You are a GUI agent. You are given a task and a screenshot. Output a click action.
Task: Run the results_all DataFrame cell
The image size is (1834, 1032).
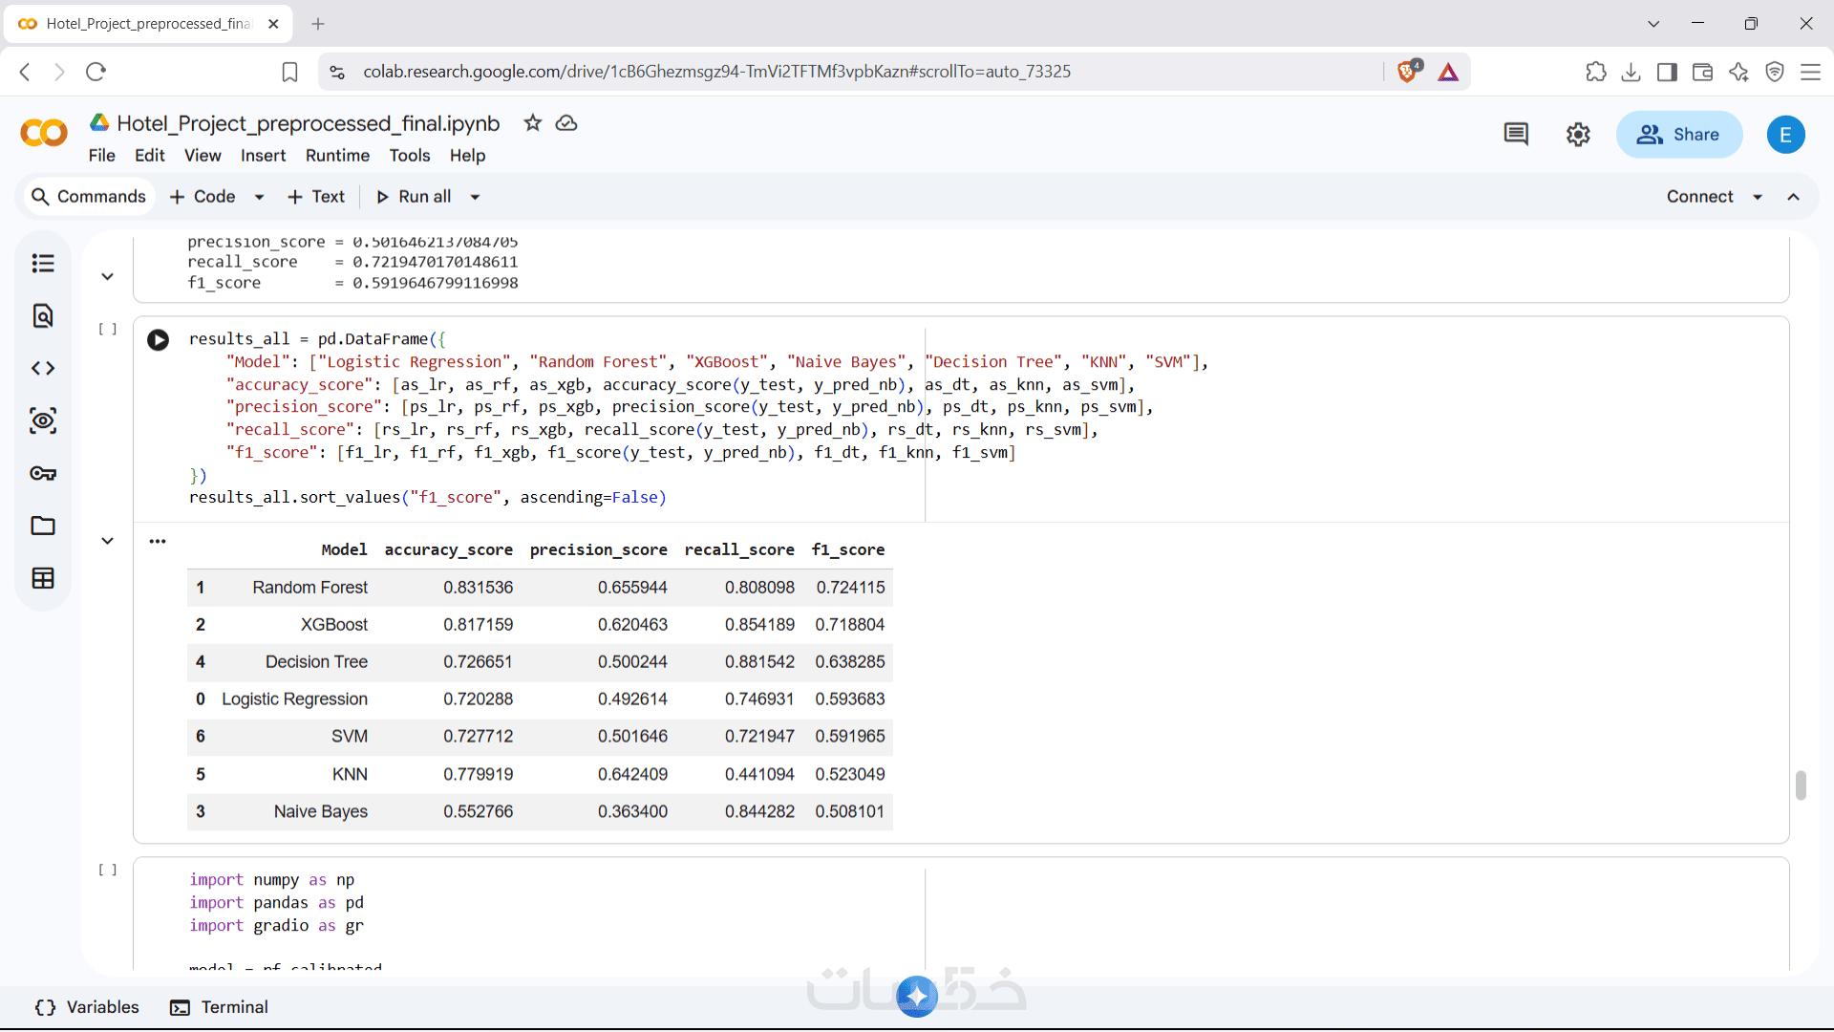point(159,340)
